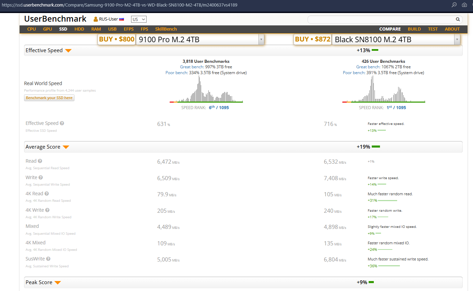Click the Real World Speed label
Viewport: 473px width, 291px height.
(43, 83)
